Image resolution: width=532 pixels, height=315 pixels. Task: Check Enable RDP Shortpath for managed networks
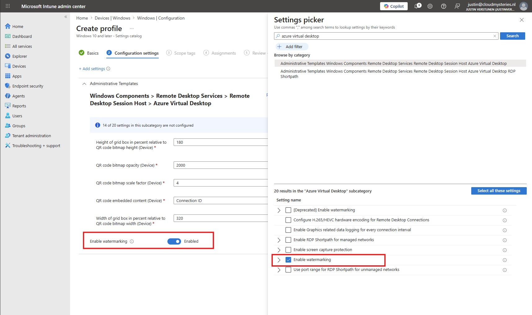[288, 240]
